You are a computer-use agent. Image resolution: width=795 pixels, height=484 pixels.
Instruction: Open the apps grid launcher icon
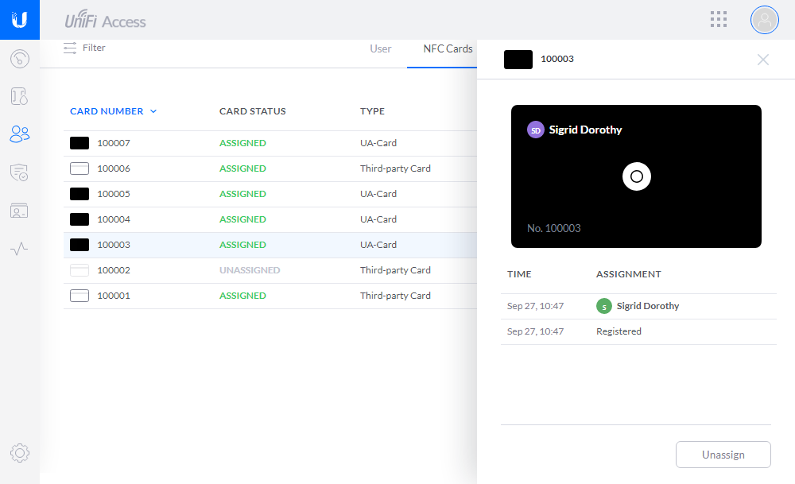719,19
